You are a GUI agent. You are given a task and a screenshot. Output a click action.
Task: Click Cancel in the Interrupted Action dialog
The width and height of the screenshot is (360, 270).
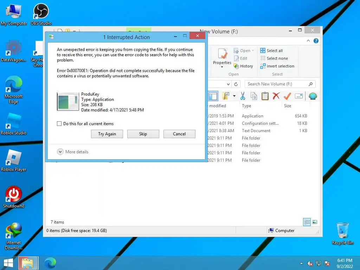point(179,134)
